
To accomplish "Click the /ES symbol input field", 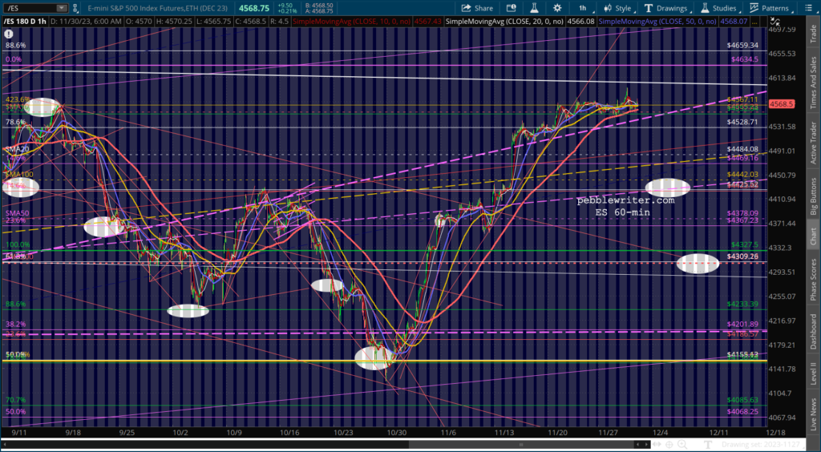I will pos(30,6).
